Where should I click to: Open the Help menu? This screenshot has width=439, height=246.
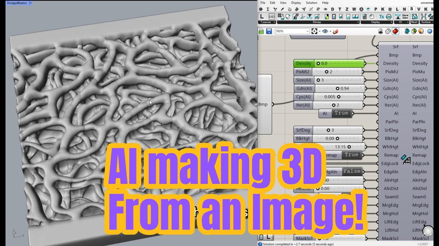click(325, 3)
